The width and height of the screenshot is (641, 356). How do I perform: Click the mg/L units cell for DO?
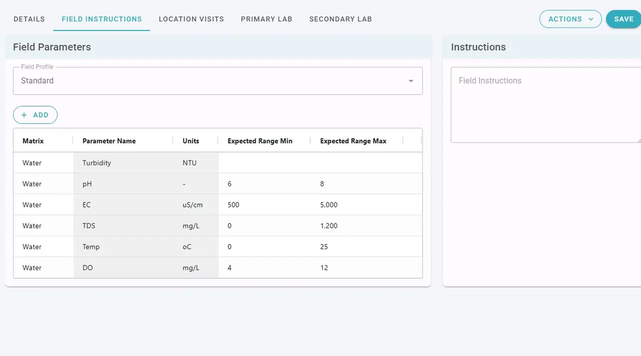(x=196, y=268)
